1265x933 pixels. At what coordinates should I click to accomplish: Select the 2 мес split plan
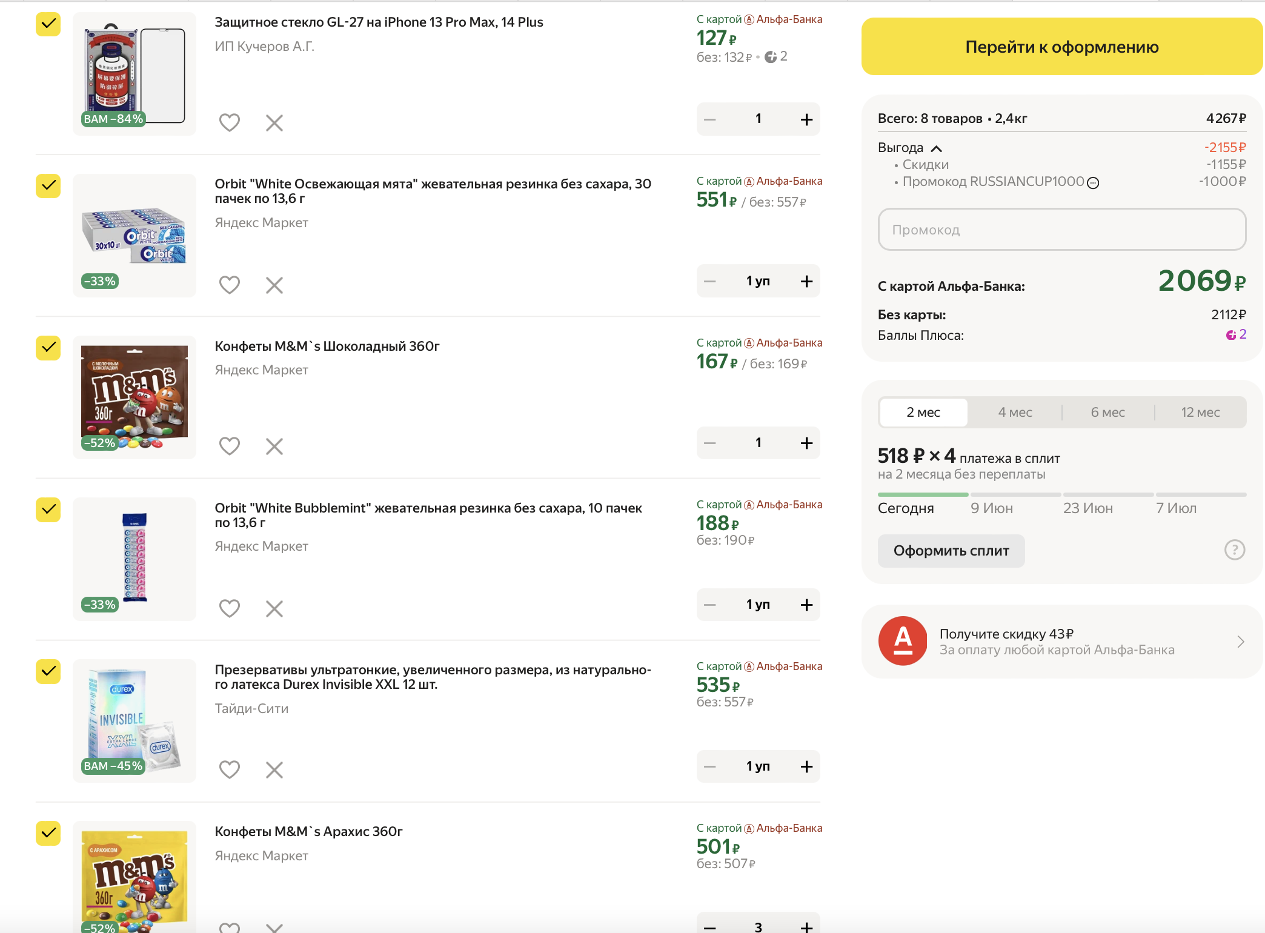click(923, 413)
